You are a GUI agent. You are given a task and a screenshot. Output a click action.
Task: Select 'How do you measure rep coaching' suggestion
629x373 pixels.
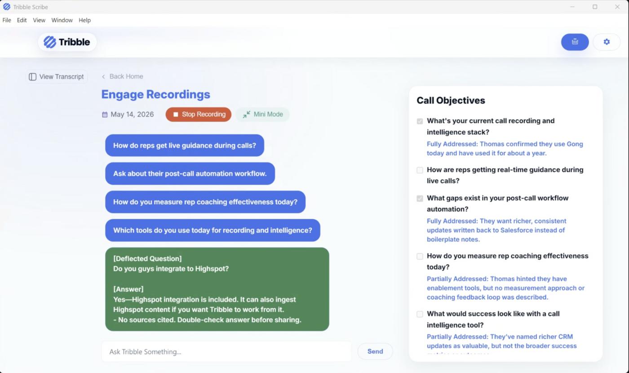205,202
